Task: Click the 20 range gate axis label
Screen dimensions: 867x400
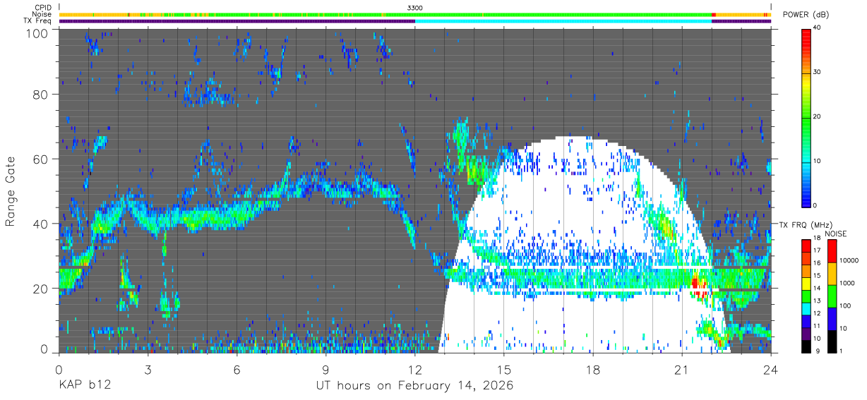Action: click(x=41, y=289)
